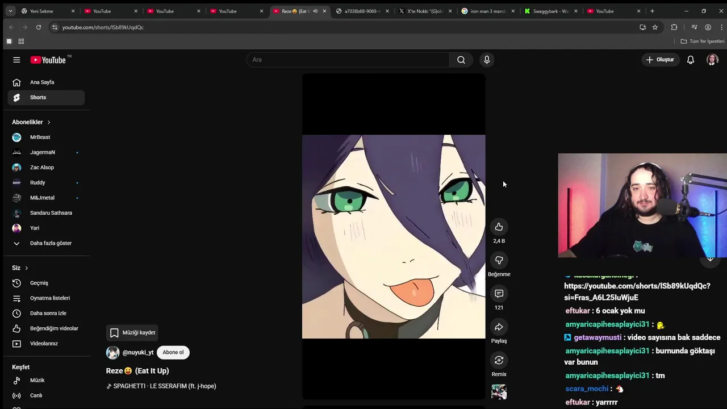Share the short via Paylaş icon
The image size is (727, 409).
[499, 327]
